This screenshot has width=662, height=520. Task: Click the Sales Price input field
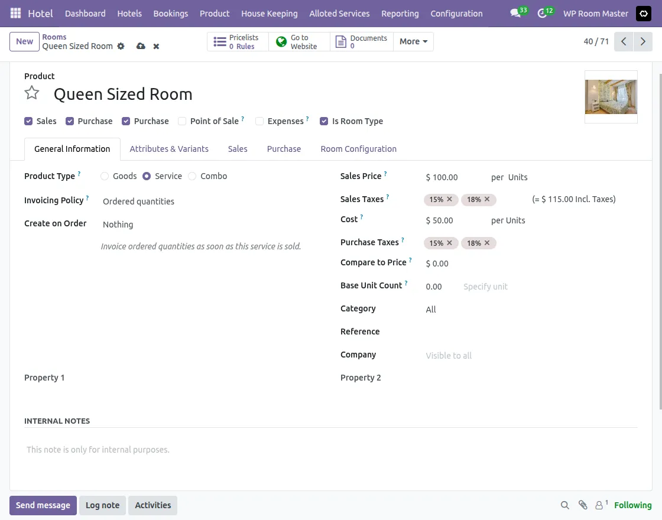click(454, 177)
